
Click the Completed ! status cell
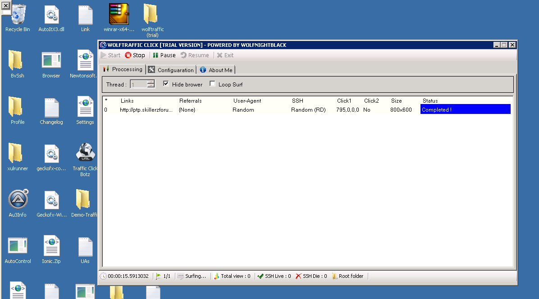[465, 109]
